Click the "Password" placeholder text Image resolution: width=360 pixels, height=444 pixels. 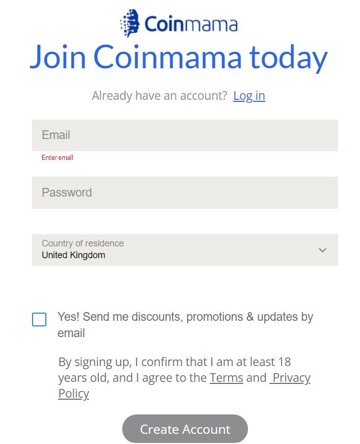point(67,192)
